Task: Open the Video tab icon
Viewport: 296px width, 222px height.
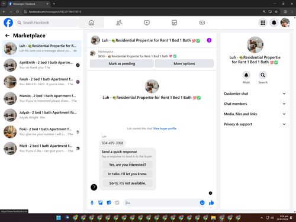Action: point(147,22)
